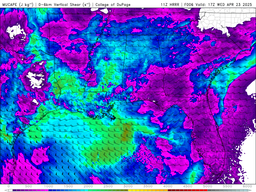Click the 0-6km Vertical Shear label

pyautogui.click(x=64, y=4)
